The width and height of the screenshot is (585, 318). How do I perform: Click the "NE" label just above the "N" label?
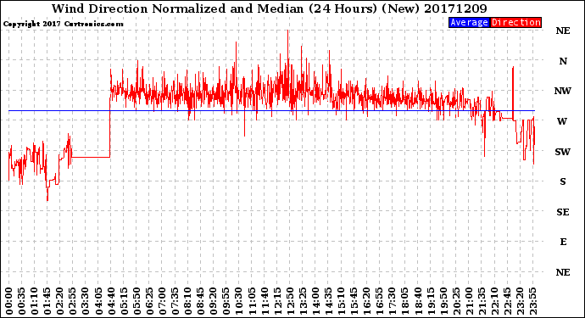coord(563,31)
